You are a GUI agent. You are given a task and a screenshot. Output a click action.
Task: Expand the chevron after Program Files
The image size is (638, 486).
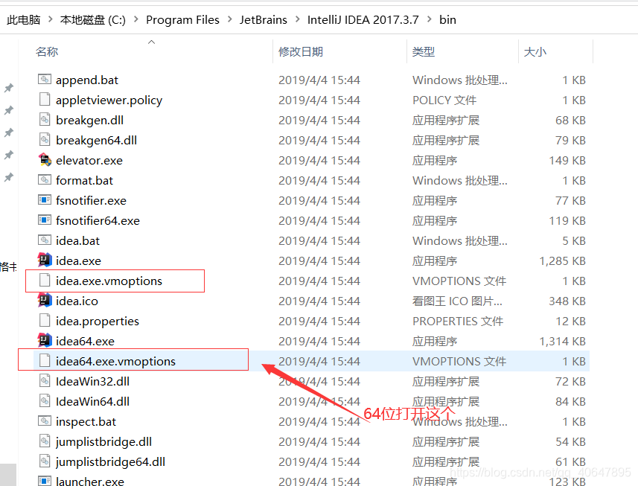(230, 19)
